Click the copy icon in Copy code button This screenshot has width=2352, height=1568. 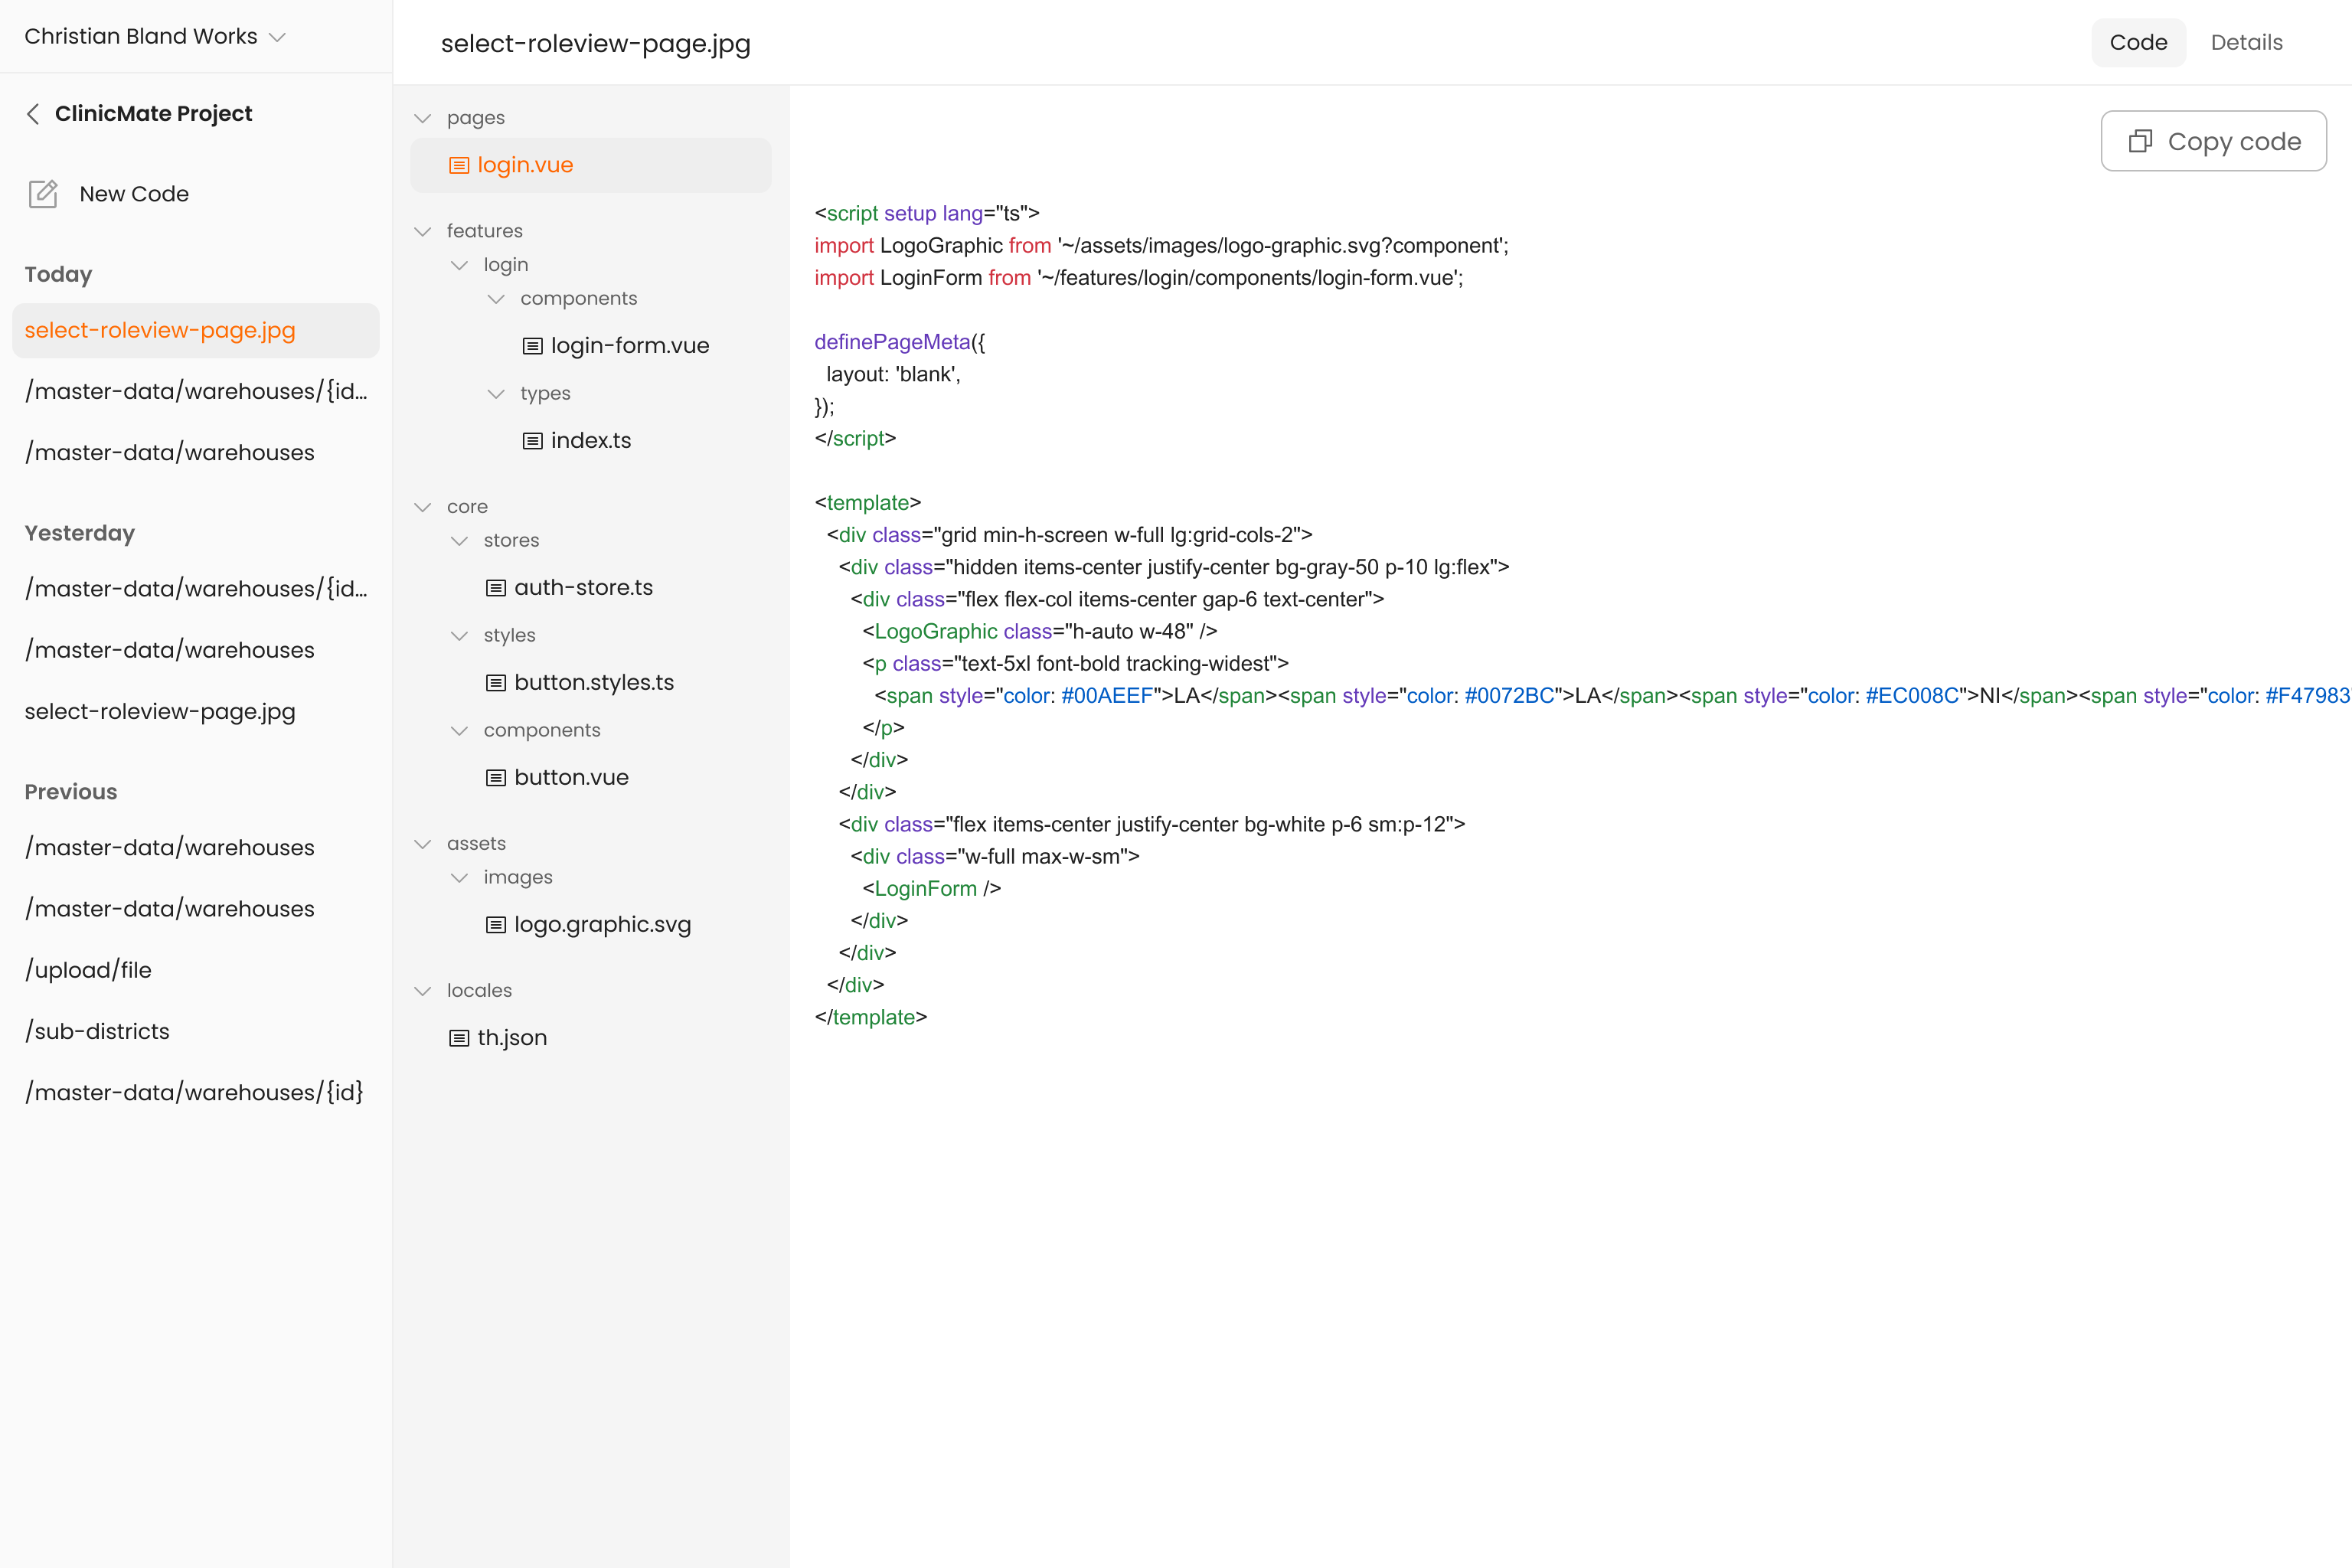click(x=2140, y=141)
